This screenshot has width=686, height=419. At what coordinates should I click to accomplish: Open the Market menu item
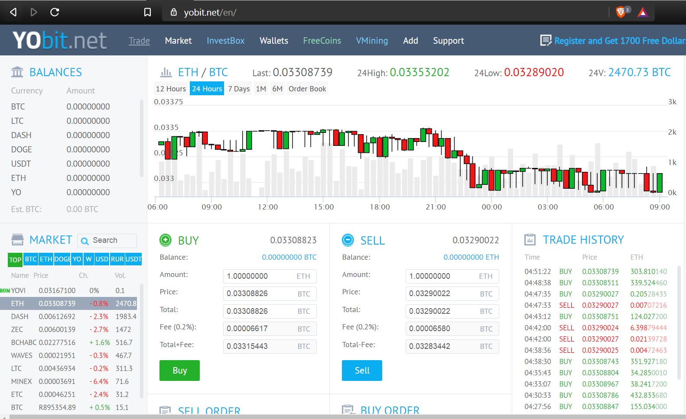click(178, 41)
